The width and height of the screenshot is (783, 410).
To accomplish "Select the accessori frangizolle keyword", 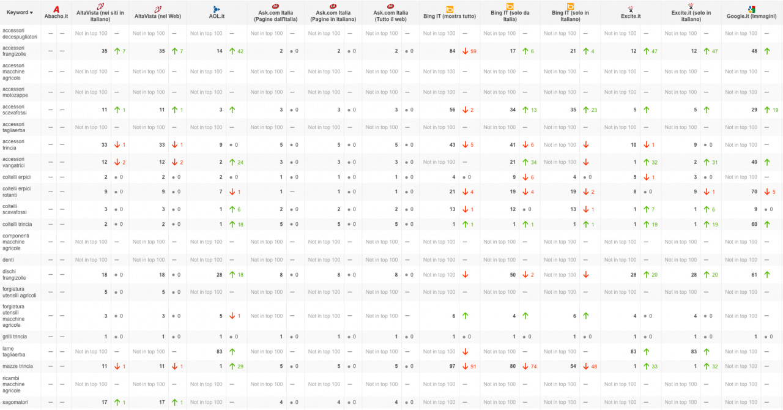I will [13, 51].
